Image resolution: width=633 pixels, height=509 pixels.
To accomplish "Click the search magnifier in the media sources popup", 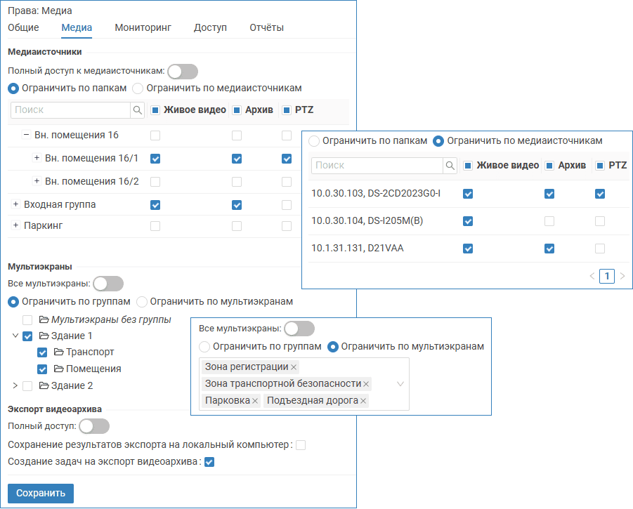I will (x=450, y=166).
